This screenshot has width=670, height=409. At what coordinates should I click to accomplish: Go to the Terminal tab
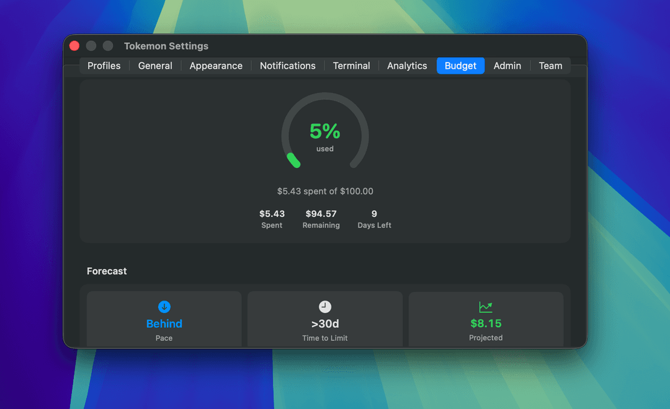[351, 65]
